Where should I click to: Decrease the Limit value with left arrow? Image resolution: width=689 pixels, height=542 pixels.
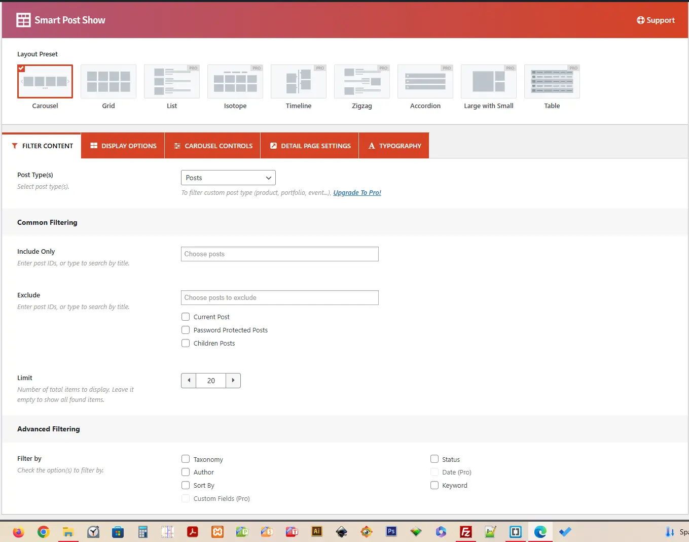pos(189,381)
